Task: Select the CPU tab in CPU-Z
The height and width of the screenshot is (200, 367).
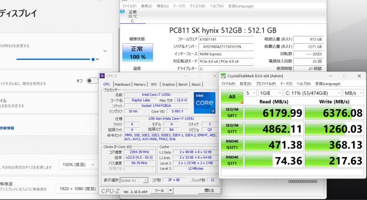Action: pyautogui.click(x=106, y=84)
